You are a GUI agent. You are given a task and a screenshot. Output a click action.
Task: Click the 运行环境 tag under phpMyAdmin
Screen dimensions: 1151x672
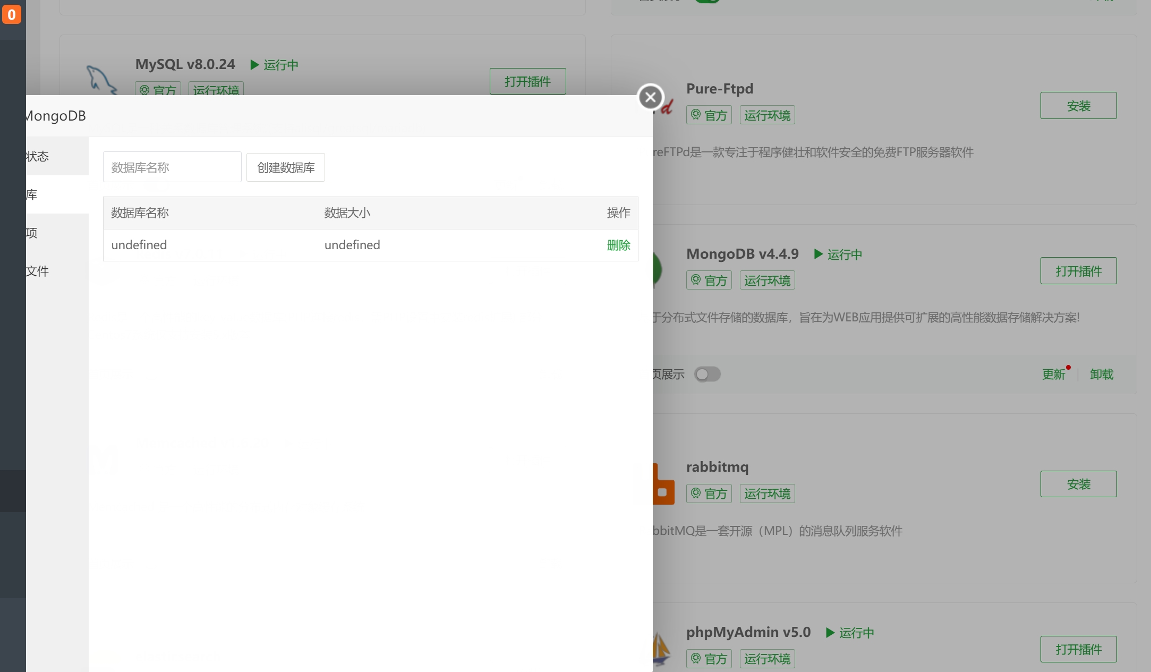[x=767, y=659]
